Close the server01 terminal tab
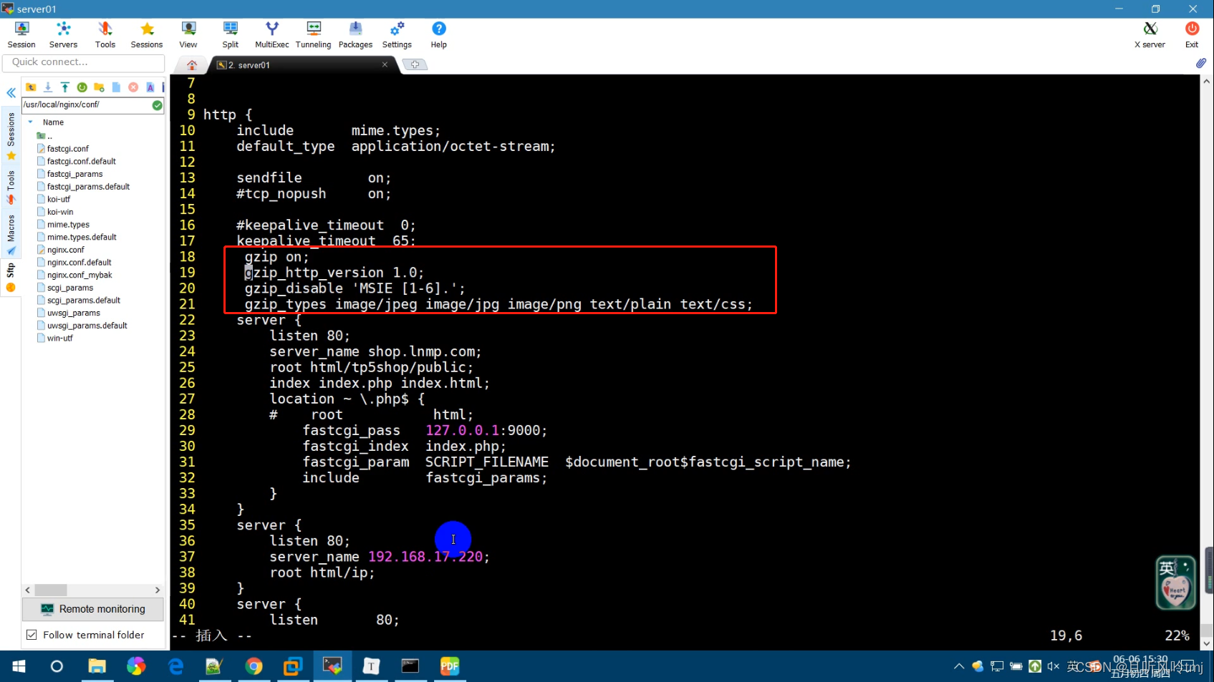The width and height of the screenshot is (1214, 682). point(385,64)
